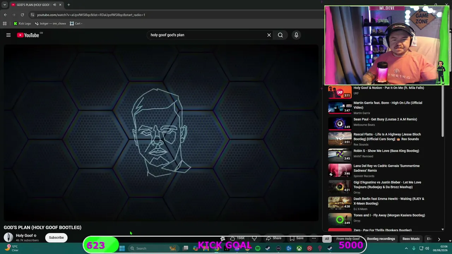
Task: Play Tones and I Fly Away bootleg
Action: tap(389, 215)
